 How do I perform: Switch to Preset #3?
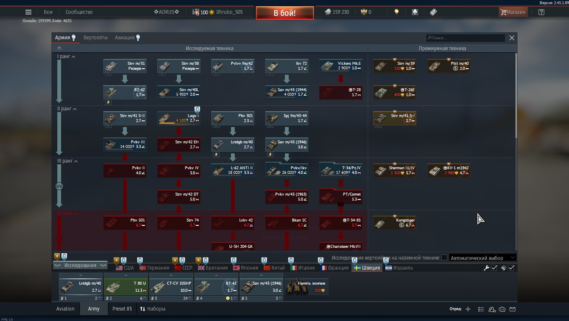click(122, 309)
